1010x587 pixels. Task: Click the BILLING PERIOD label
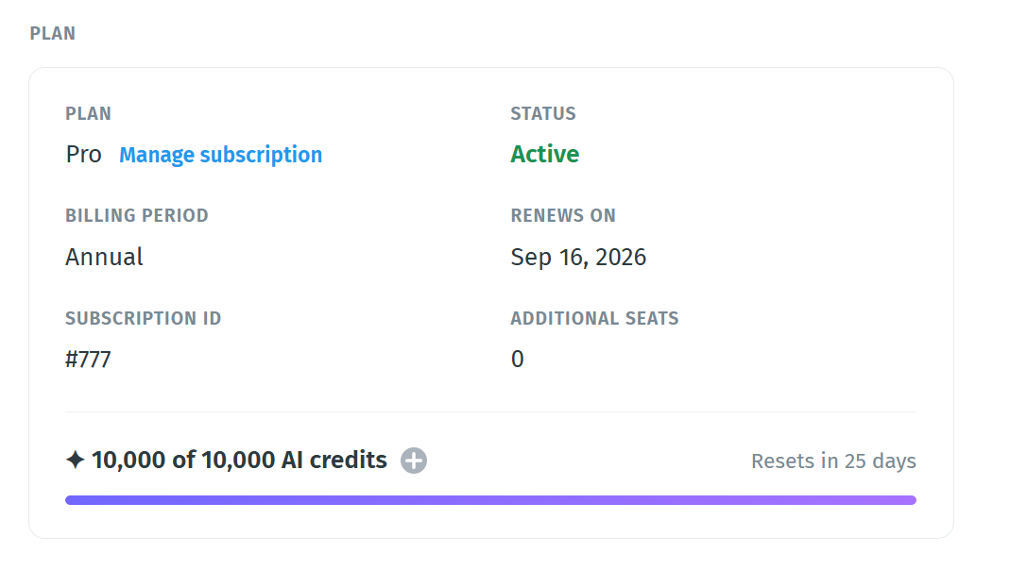click(x=137, y=215)
